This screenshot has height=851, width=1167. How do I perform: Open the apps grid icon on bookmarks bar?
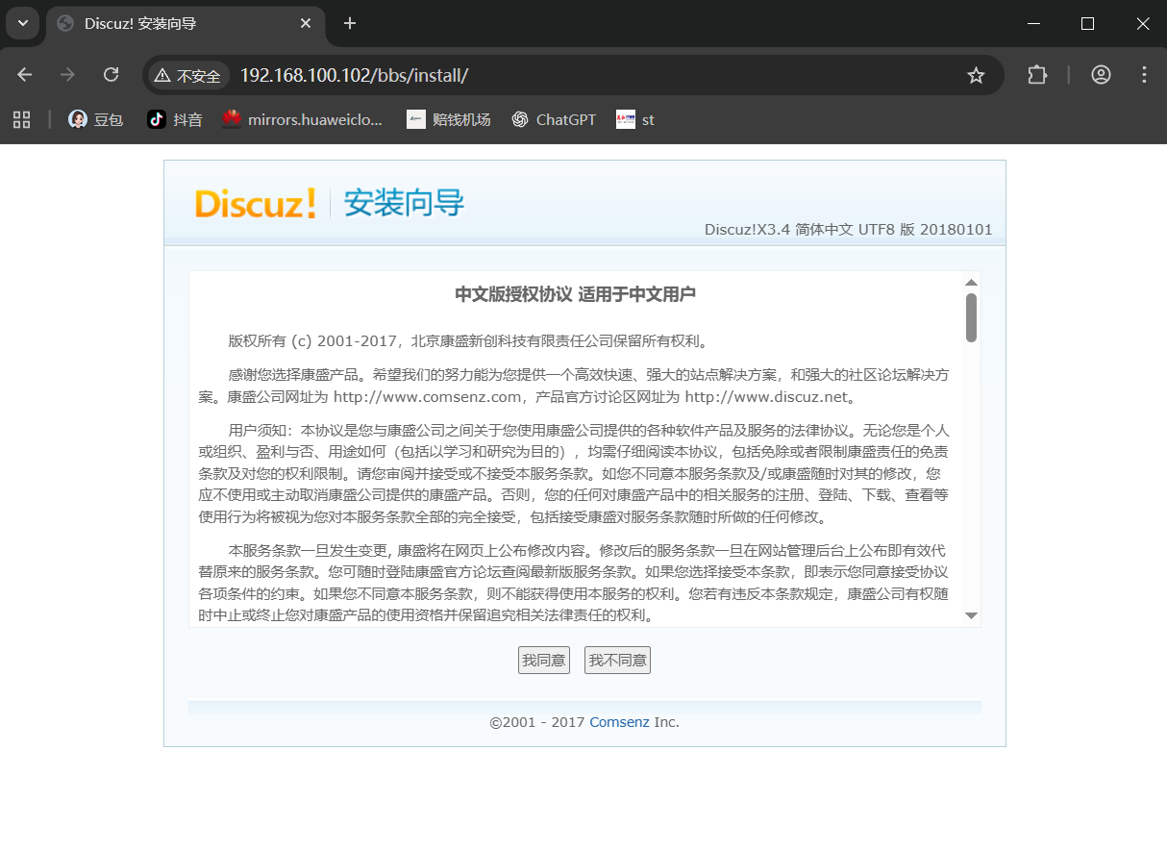coord(22,119)
